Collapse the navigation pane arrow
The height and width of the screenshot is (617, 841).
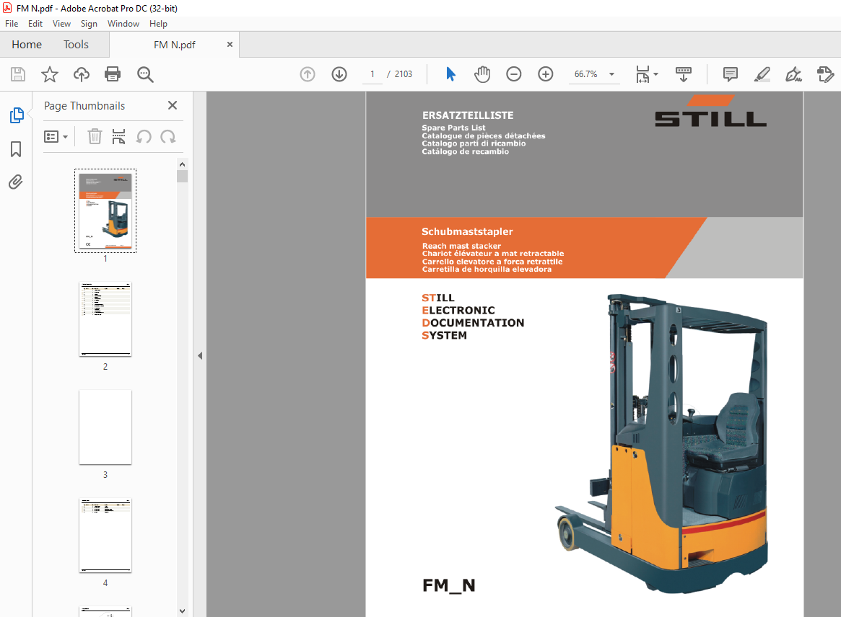(200, 355)
